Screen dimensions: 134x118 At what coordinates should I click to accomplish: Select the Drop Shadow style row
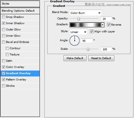(20, 17)
